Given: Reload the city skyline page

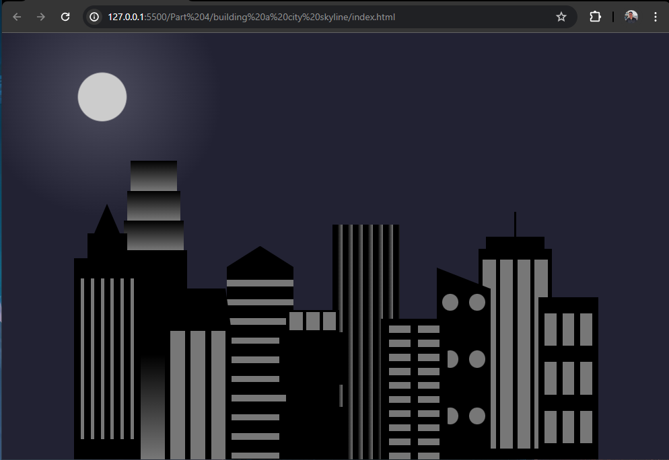Looking at the screenshot, I should 65,17.
